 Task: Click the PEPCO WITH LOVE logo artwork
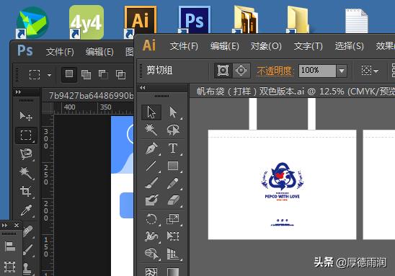[283, 181]
